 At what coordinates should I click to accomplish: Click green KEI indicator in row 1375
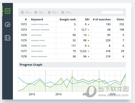[x=88, y=41]
